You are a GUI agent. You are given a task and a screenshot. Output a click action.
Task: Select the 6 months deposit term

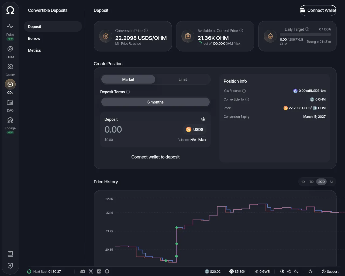click(156, 102)
